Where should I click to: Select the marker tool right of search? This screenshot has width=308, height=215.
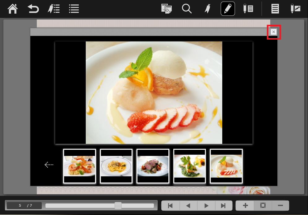[207, 9]
